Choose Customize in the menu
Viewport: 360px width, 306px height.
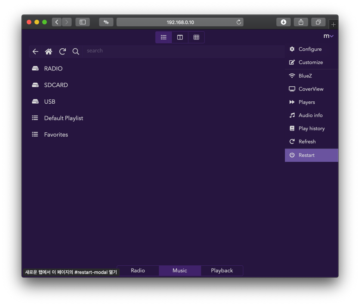[x=312, y=62]
